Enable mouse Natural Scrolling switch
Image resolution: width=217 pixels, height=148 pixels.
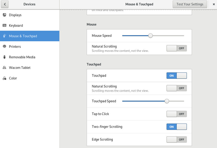pyautogui.click(x=177, y=48)
